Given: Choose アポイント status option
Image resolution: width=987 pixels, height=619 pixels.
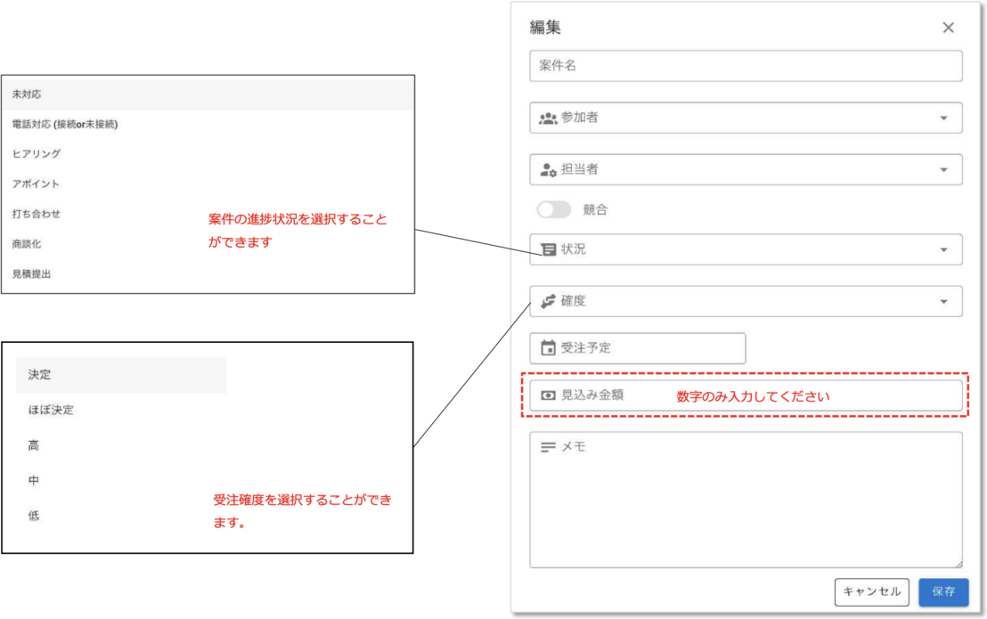Looking at the screenshot, I should (x=208, y=183).
